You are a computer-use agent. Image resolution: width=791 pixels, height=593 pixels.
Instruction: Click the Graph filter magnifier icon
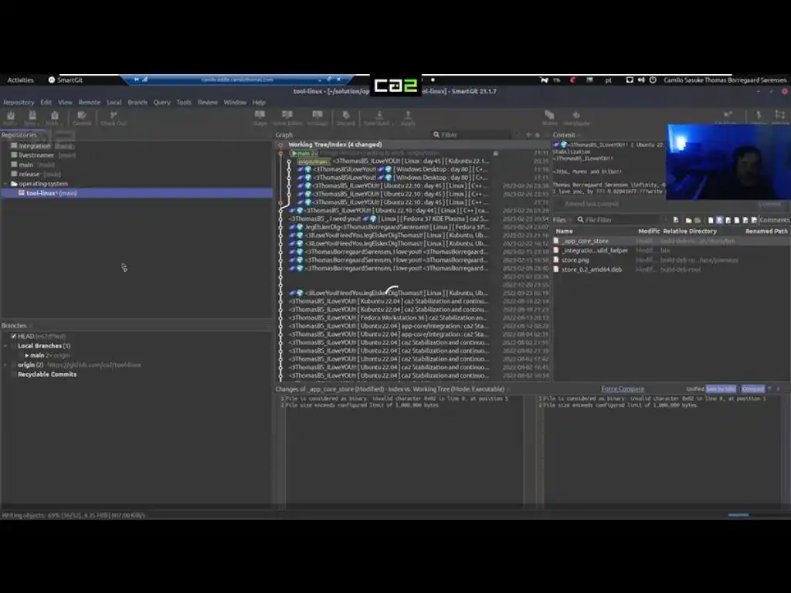(436, 134)
